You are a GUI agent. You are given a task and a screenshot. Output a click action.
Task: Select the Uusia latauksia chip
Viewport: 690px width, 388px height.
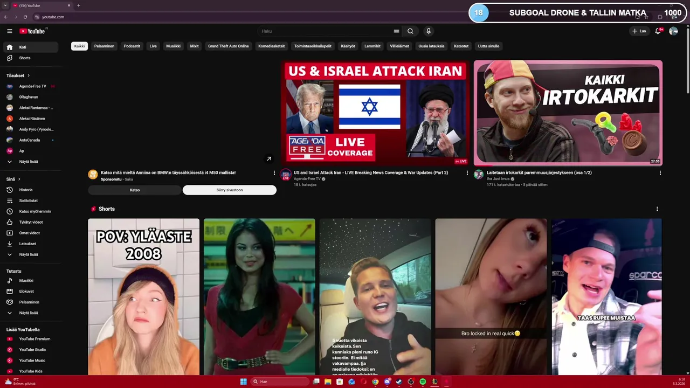pos(431,46)
